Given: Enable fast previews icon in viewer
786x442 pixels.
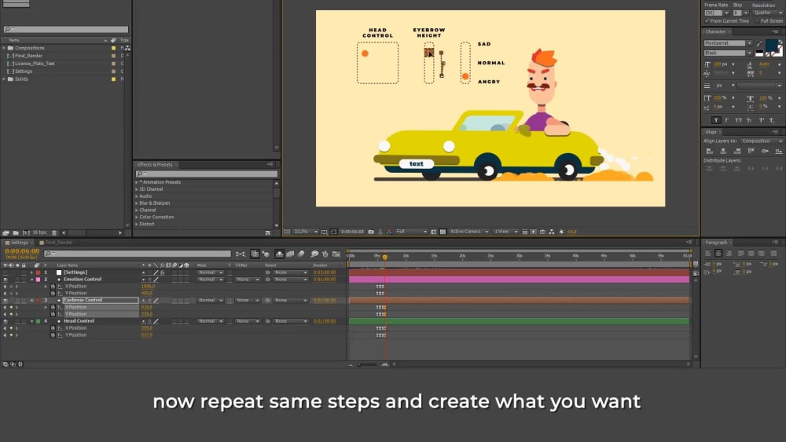Looking at the screenshot, I should point(534,232).
